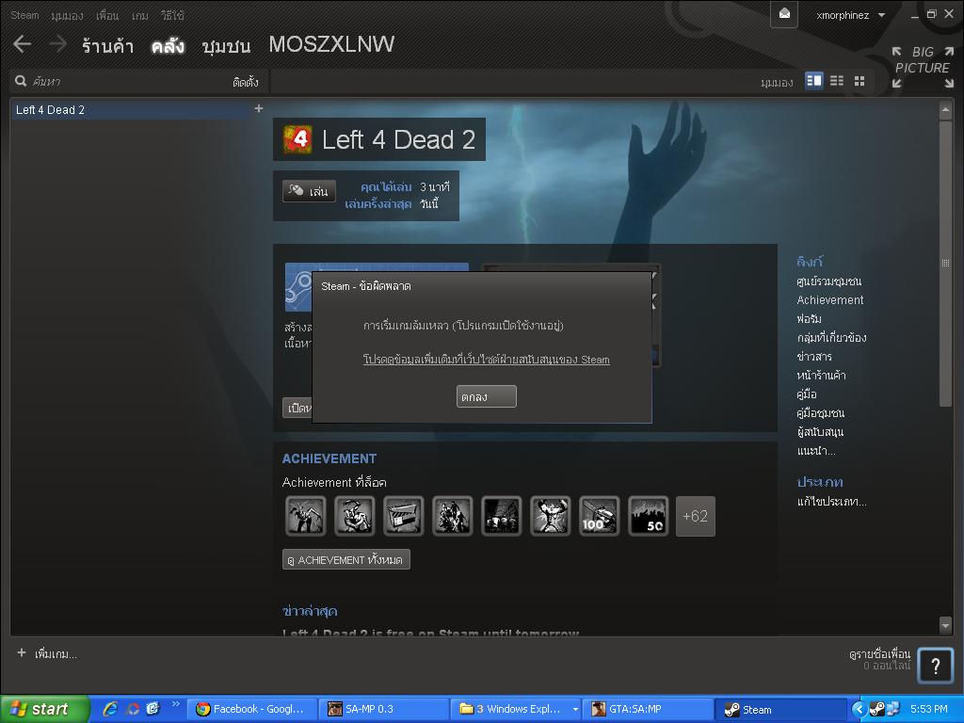Screen dimensions: 964x723
Task: Switch to Facebook Chrome taskbar window
Action: (252, 709)
